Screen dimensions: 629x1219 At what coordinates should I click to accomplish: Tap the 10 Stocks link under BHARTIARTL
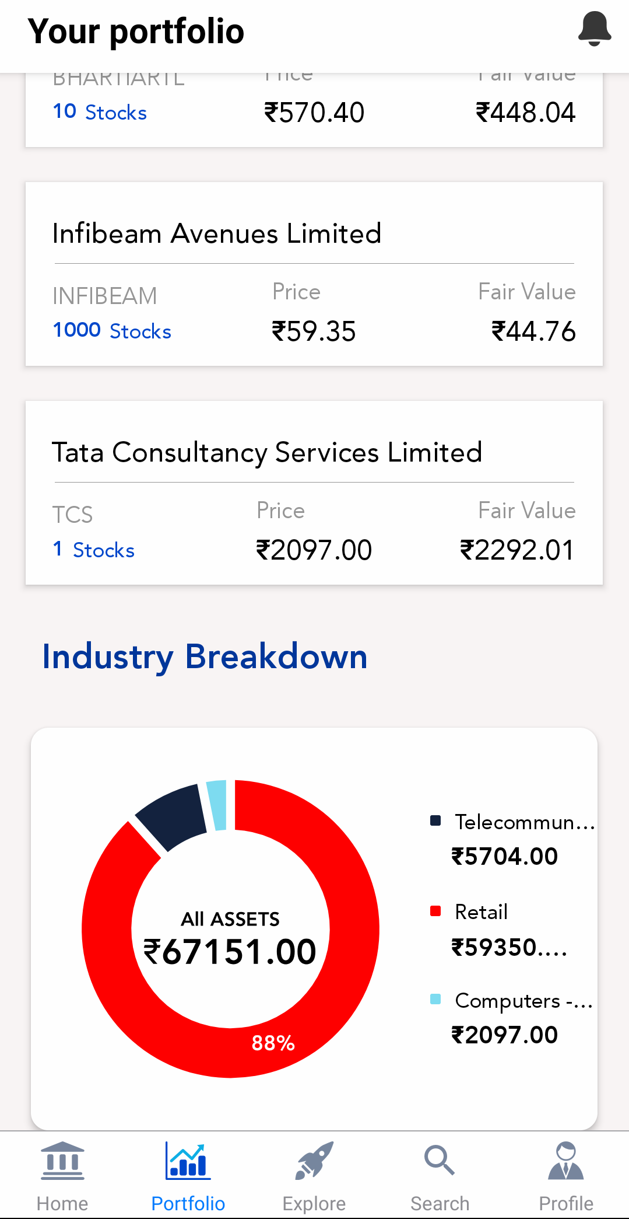click(100, 112)
